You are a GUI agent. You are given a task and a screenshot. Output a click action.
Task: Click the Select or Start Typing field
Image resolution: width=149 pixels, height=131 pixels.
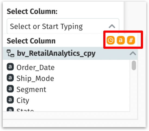pyautogui.click(x=63, y=26)
